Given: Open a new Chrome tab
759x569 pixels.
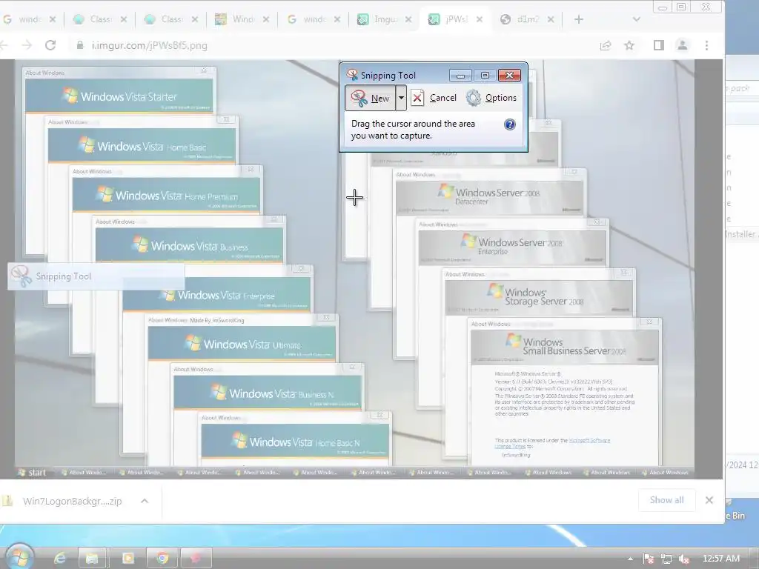Looking at the screenshot, I should (x=578, y=19).
